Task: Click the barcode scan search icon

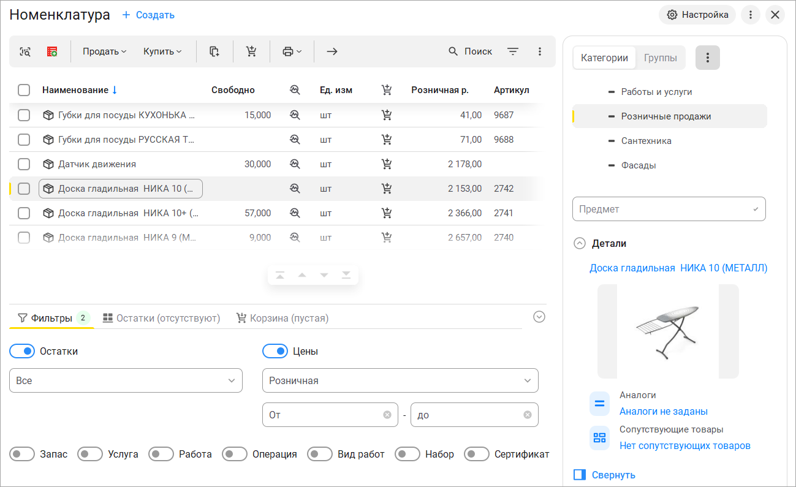Action: tap(25, 51)
